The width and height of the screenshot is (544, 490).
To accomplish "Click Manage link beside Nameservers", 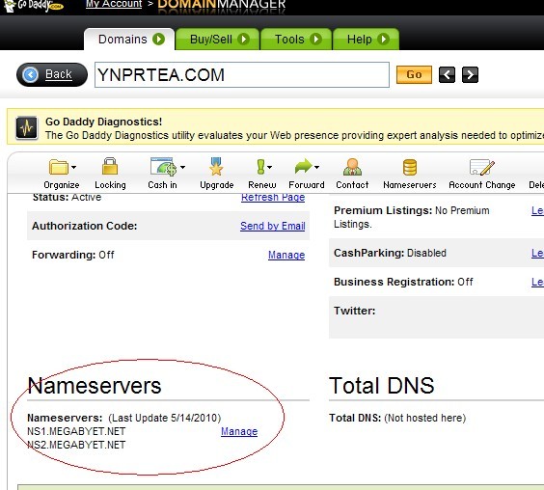I will tap(239, 431).
